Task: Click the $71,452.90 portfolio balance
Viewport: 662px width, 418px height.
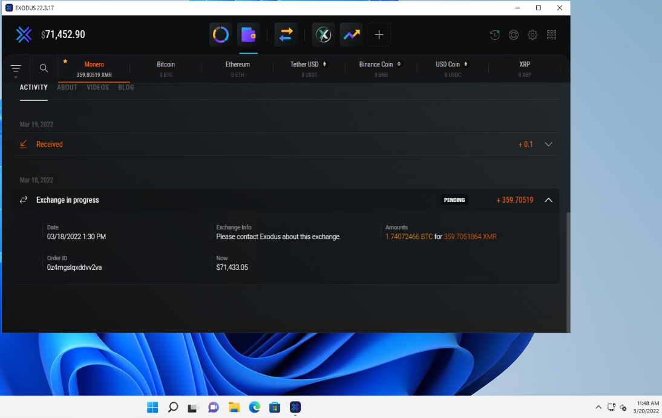Action: tap(63, 34)
